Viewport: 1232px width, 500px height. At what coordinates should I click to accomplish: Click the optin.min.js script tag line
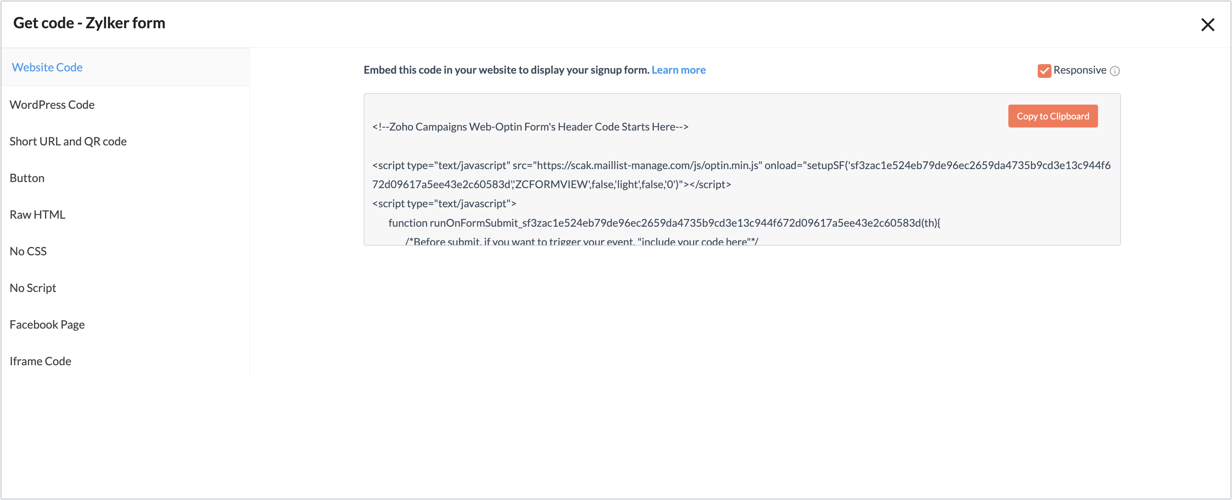pyautogui.click(x=741, y=165)
